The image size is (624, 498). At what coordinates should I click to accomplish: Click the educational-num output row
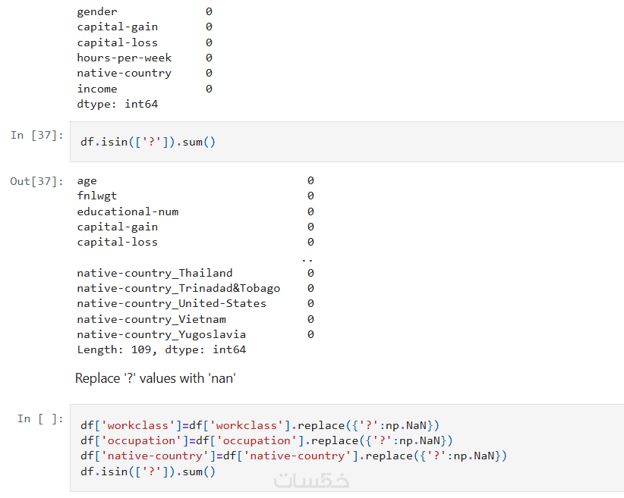pos(128,211)
